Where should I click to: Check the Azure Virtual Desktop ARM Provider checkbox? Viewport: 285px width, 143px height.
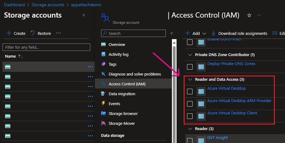(190, 104)
